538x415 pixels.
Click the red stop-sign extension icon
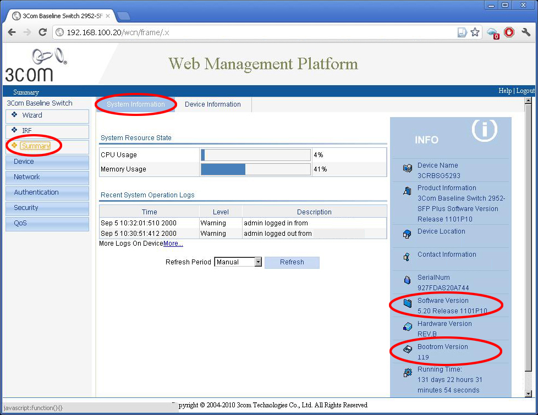click(509, 32)
